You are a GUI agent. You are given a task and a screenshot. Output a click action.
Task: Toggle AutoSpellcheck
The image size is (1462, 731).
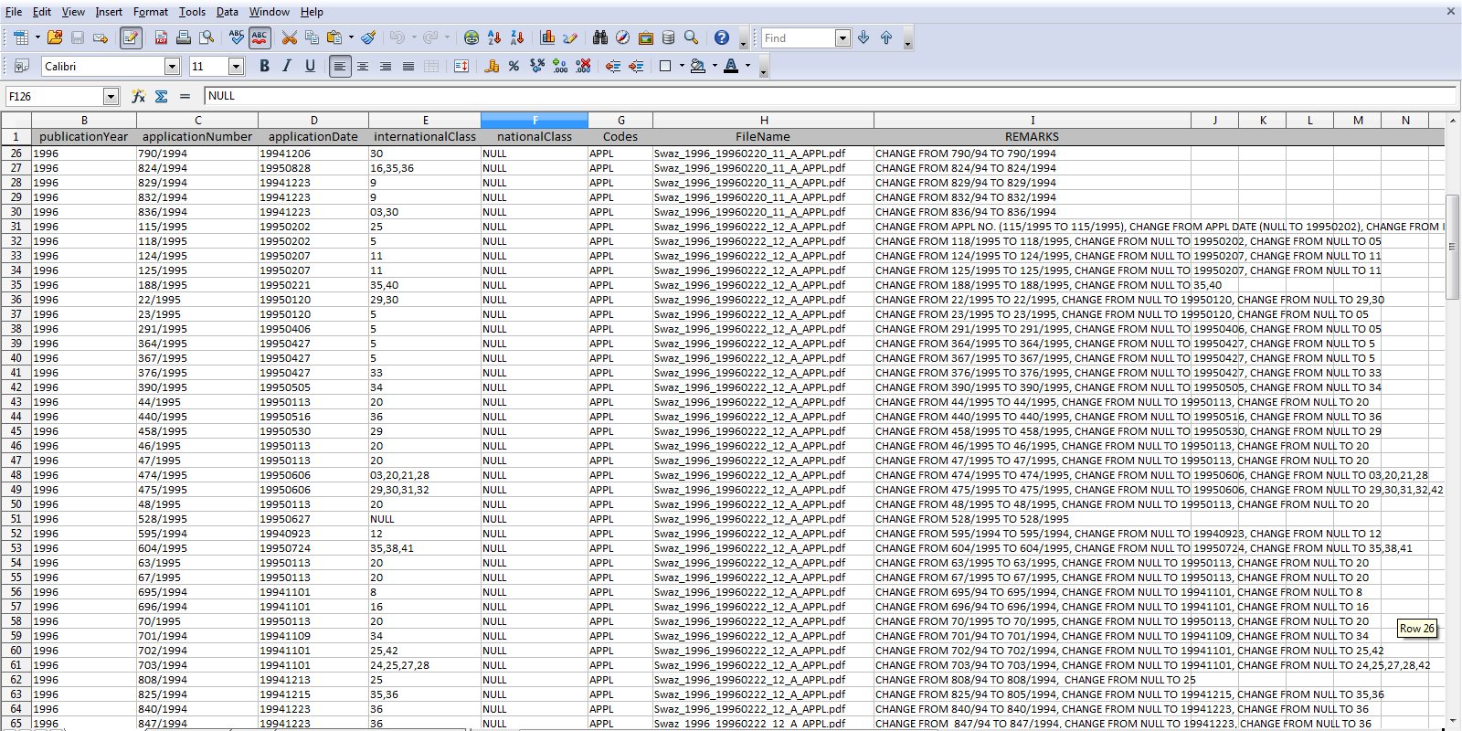coord(260,37)
